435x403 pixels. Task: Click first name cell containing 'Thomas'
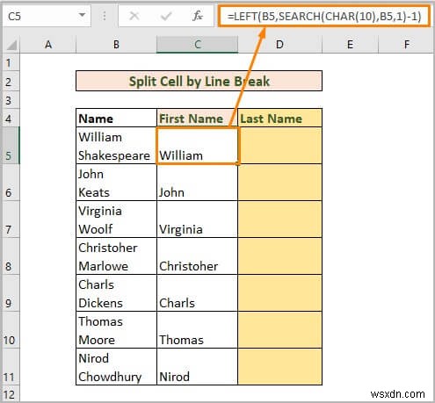[x=197, y=330]
